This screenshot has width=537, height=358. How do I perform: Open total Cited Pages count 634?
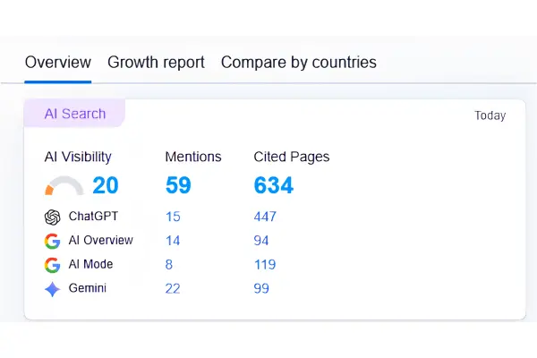tap(273, 185)
